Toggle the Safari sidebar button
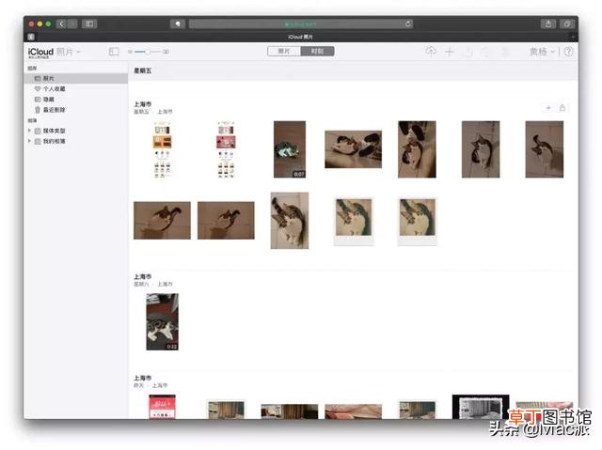Image resolution: width=602 pixels, height=450 pixels. pos(89,23)
